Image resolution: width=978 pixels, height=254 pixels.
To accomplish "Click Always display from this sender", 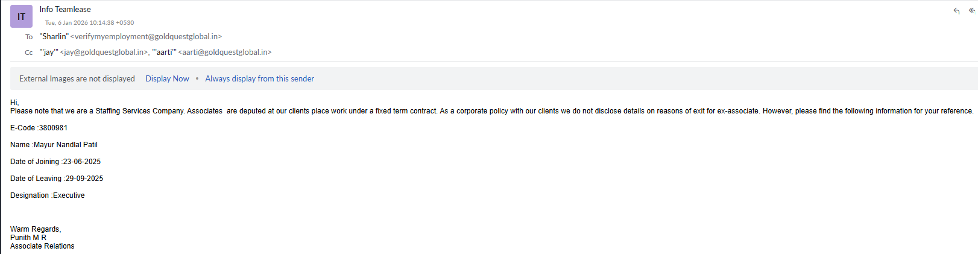I will pyautogui.click(x=259, y=78).
